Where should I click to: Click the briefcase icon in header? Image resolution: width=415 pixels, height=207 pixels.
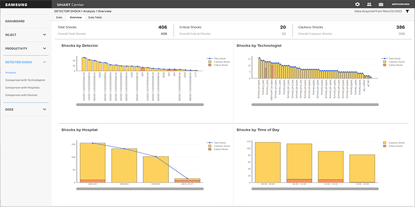click(x=381, y=4)
